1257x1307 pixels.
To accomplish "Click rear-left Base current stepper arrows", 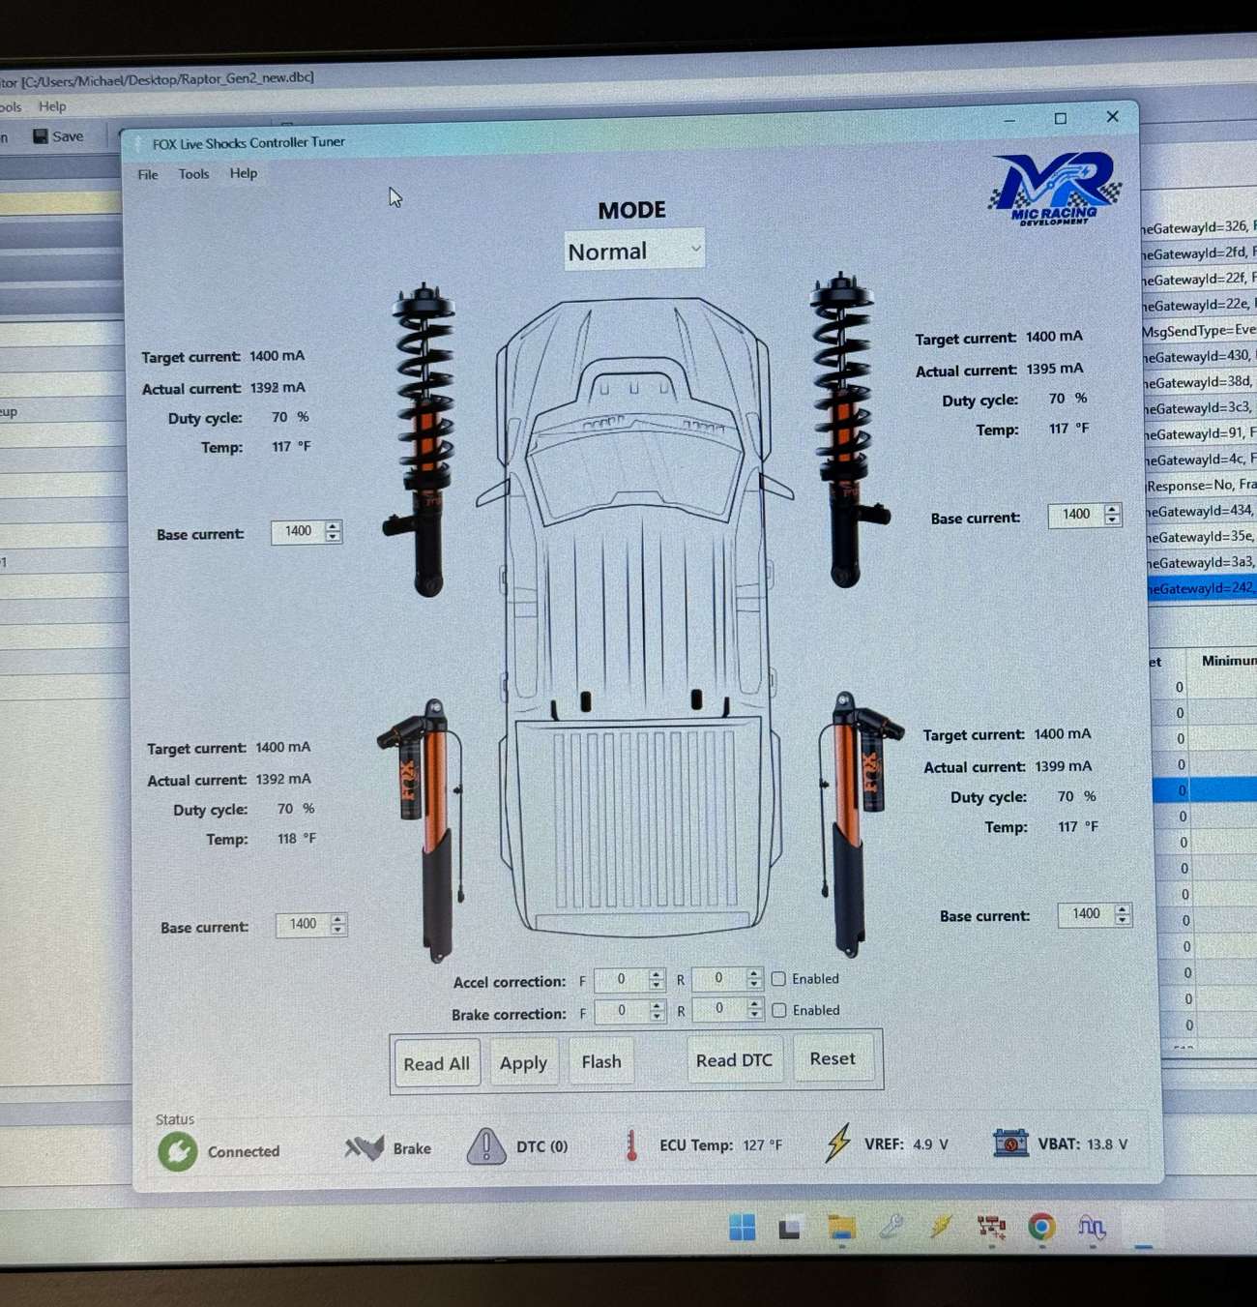I will click(337, 924).
